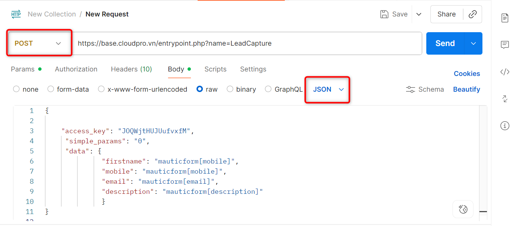The width and height of the screenshot is (515, 226).
Task: Switch to the Headers (10) tab
Action: pyautogui.click(x=131, y=69)
